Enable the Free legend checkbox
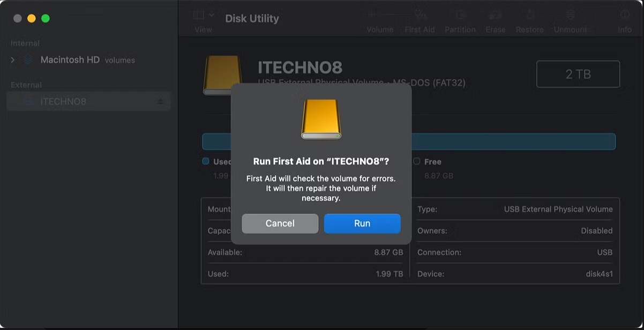Screen dimensions: 644x330 [x=416, y=161]
